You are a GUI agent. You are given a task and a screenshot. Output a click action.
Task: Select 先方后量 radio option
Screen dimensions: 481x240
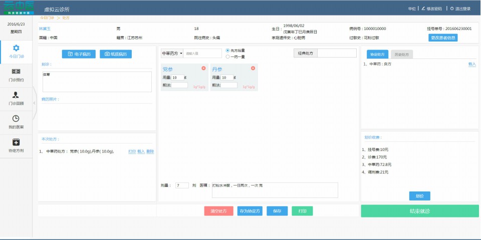point(228,50)
